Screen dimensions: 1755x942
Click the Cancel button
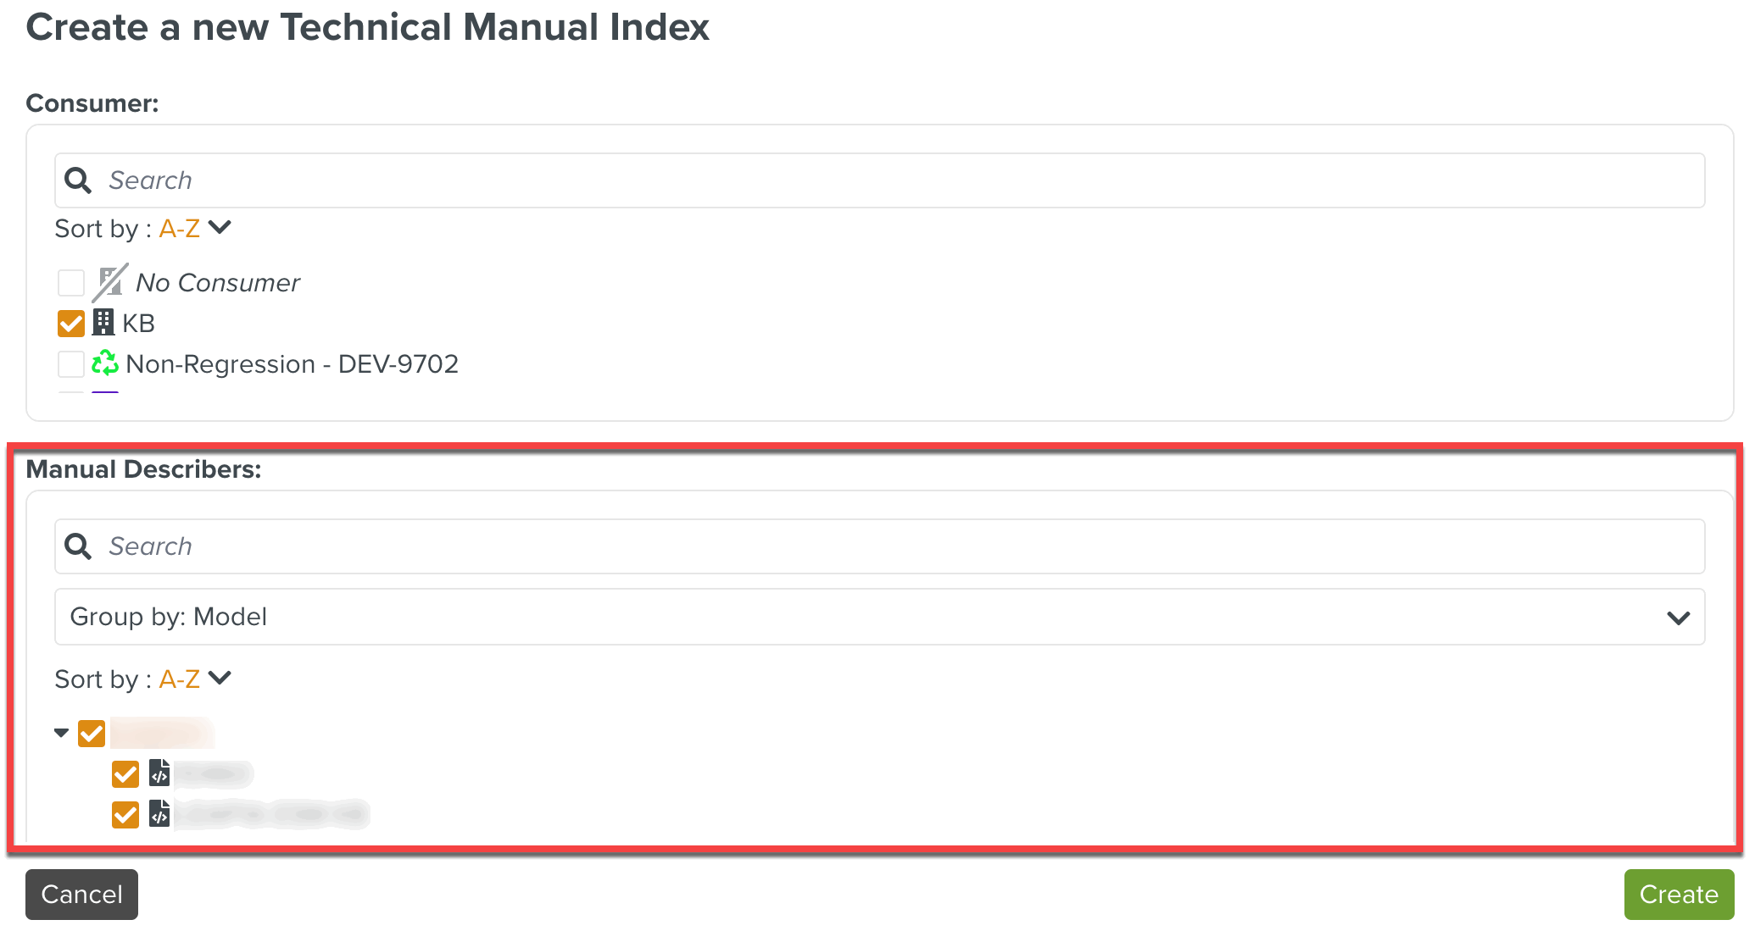pos(81,894)
